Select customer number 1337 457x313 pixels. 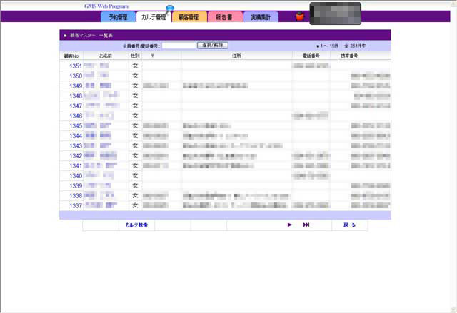pyautogui.click(x=76, y=206)
